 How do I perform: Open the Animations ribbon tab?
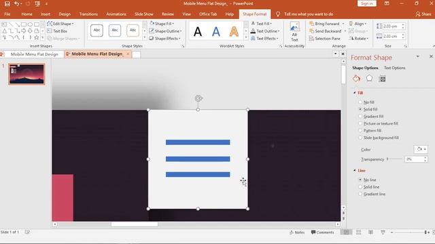click(116, 14)
